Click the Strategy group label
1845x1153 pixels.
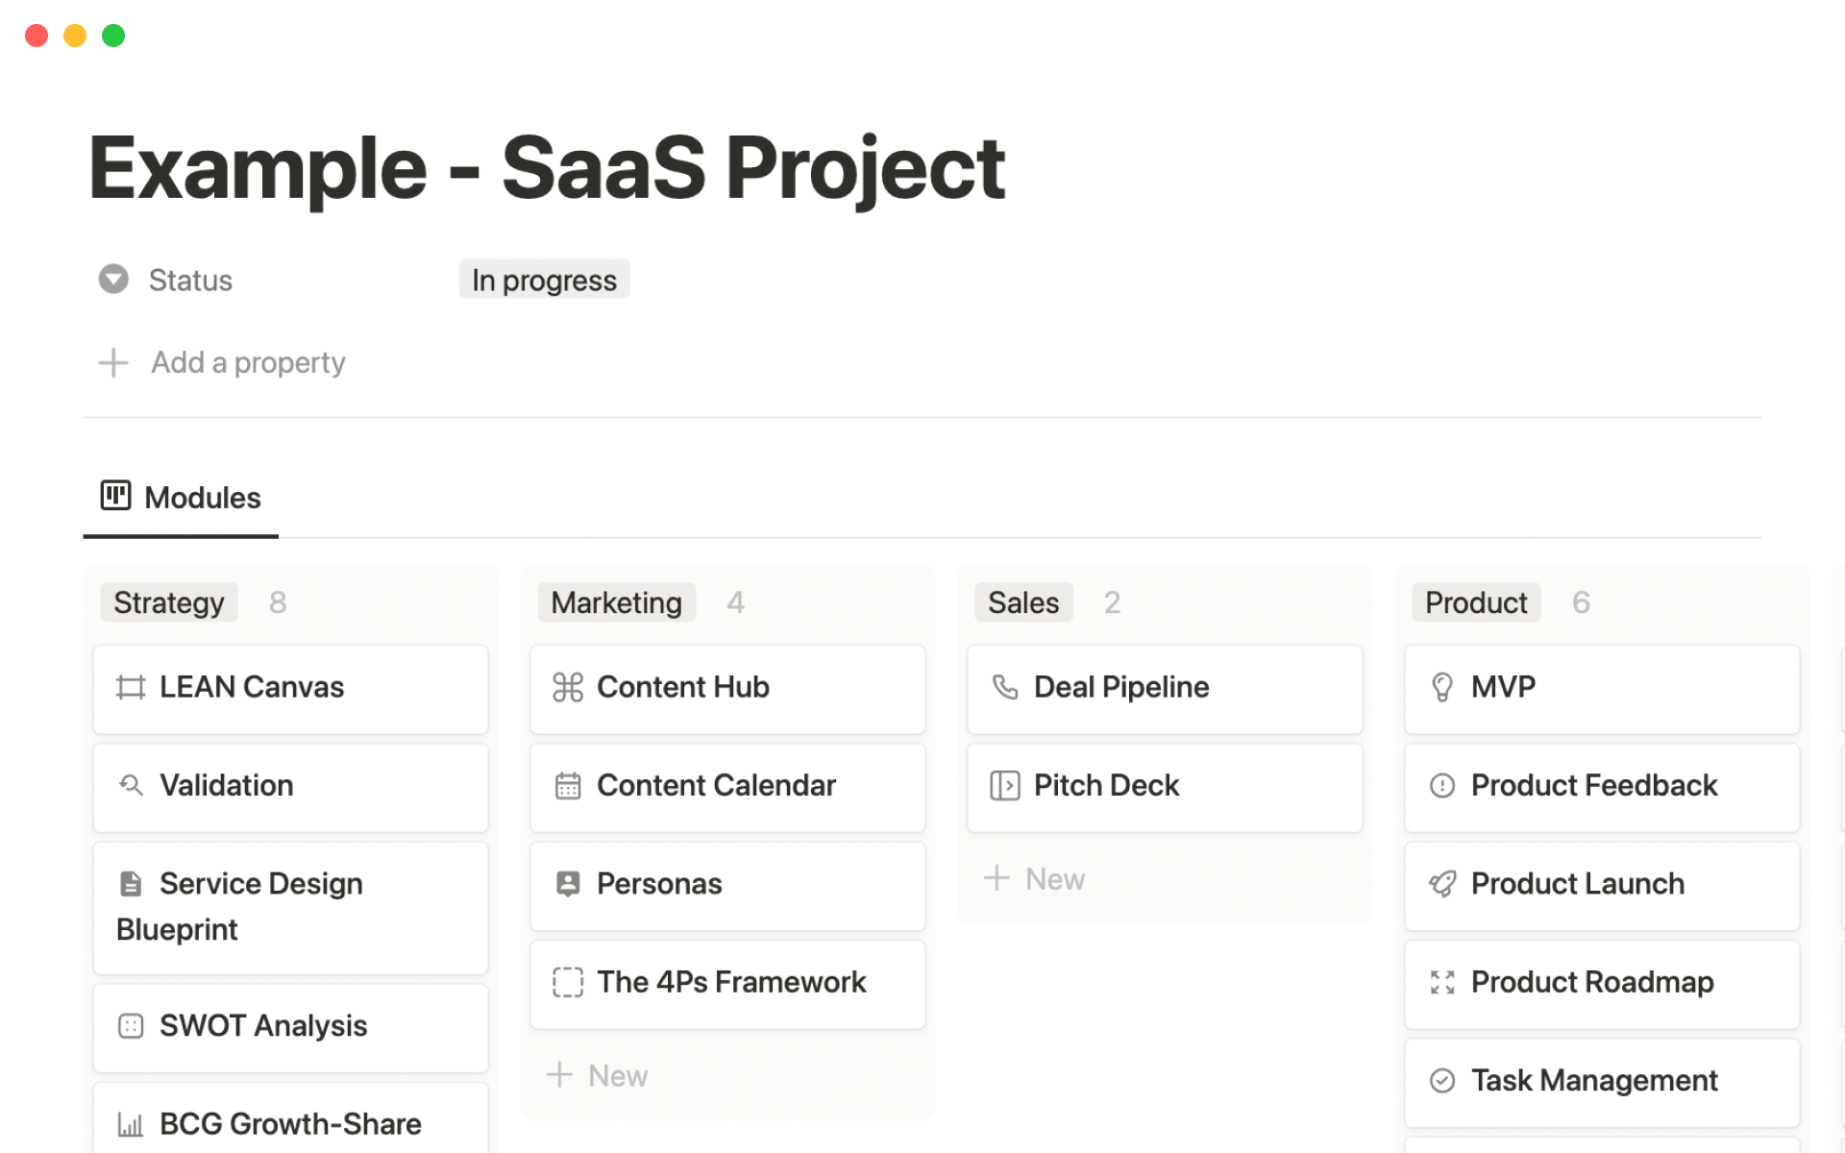pos(169,602)
